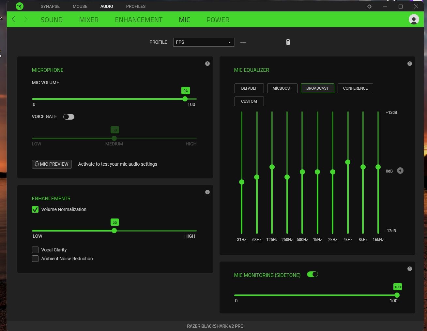Screen dimensions: 427x331
Task: Click the 2kHz equalizer band handle
Action: (333, 172)
